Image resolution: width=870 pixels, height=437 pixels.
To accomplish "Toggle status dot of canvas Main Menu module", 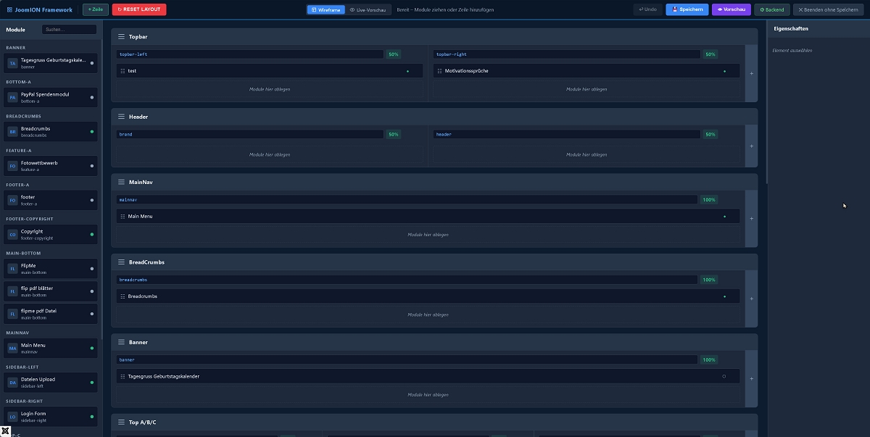I will pyautogui.click(x=724, y=216).
